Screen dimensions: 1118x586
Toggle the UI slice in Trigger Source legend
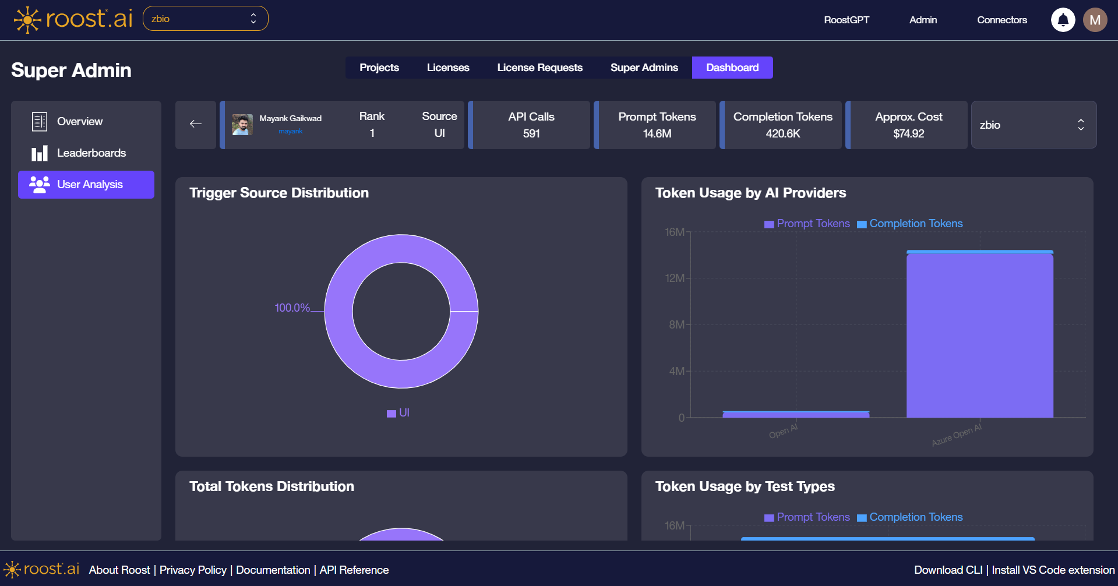pos(398,412)
